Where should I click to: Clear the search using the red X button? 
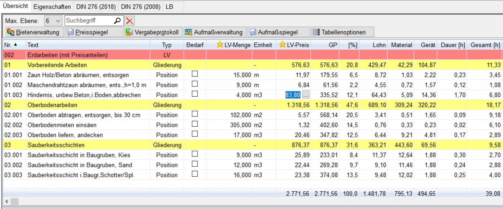(x=129, y=21)
